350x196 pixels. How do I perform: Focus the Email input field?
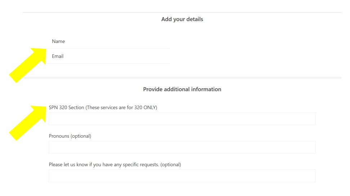109,56
